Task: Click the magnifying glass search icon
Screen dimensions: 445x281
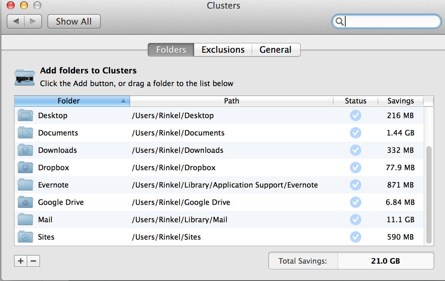Action: tap(340, 22)
